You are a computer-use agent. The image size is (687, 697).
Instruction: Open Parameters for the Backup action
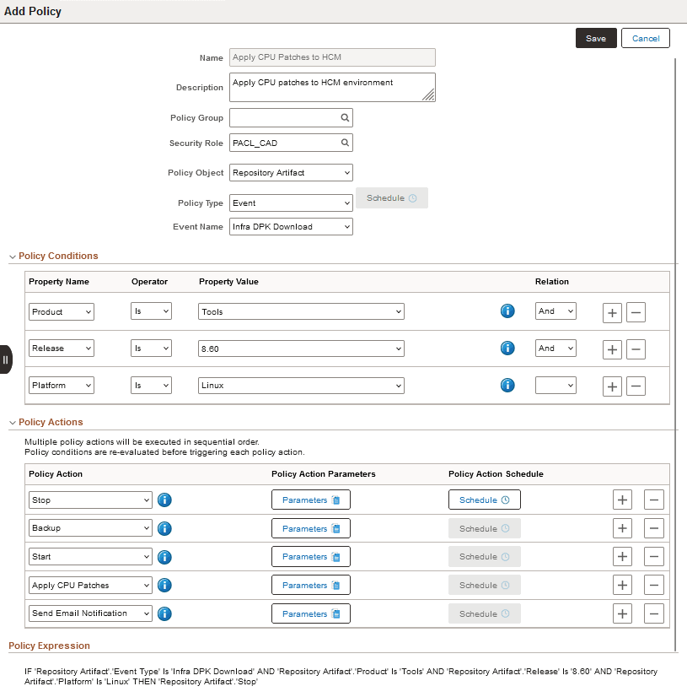click(310, 528)
